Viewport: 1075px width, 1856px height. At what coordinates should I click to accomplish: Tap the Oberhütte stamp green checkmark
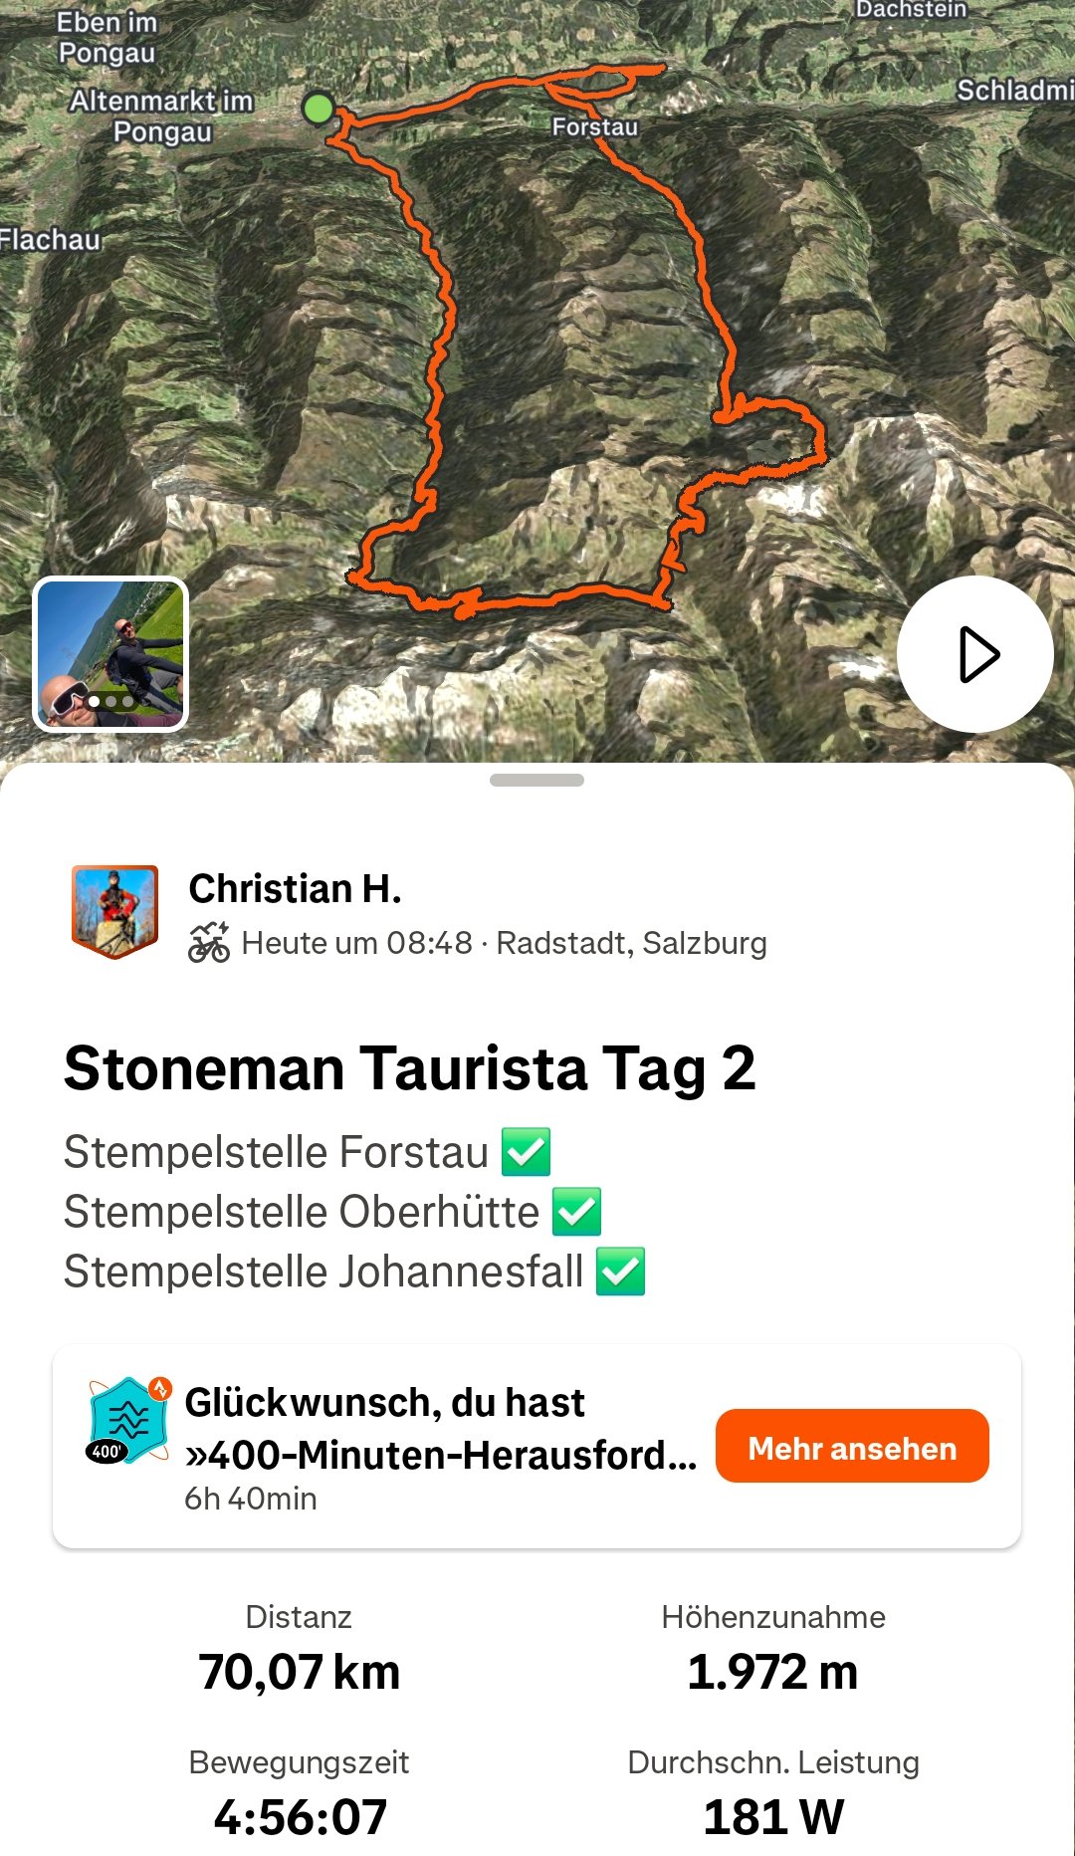coord(576,1212)
